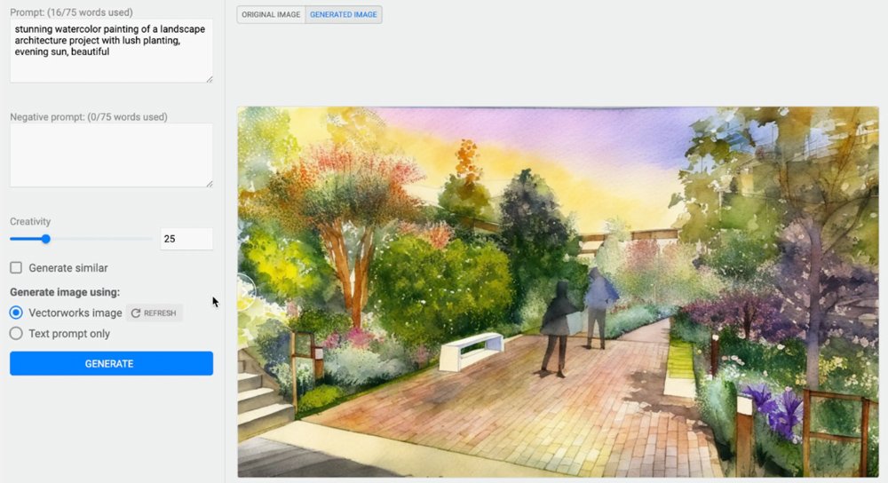Click the circular arrow Refresh icon

point(136,313)
